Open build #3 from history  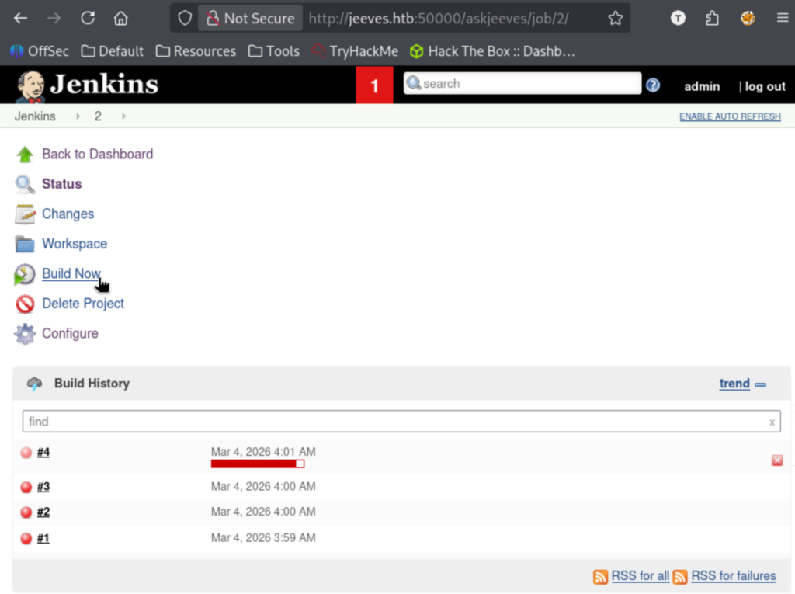(x=43, y=487)
